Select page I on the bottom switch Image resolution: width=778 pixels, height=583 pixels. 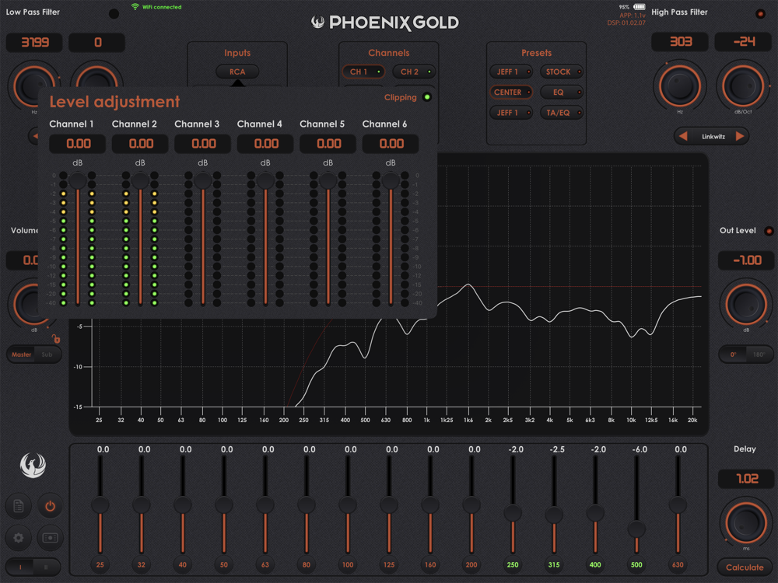click(x=20, y=567)
